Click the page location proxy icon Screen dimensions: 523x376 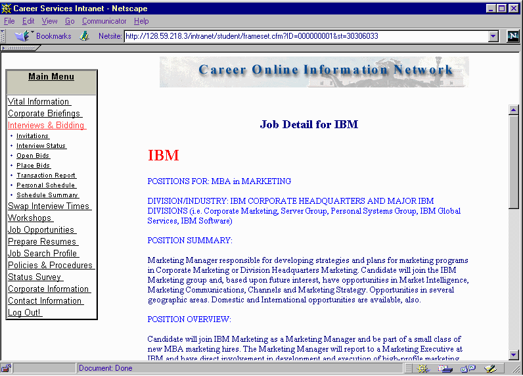pyautogui.click(x=84, y=35)
